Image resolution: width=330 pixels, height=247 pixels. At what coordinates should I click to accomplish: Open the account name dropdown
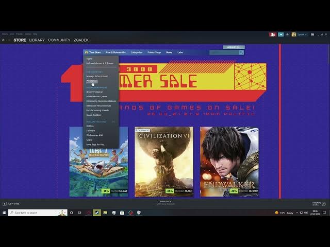[302, 34]
